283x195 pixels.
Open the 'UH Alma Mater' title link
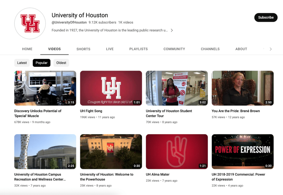(x=158, y=175)
